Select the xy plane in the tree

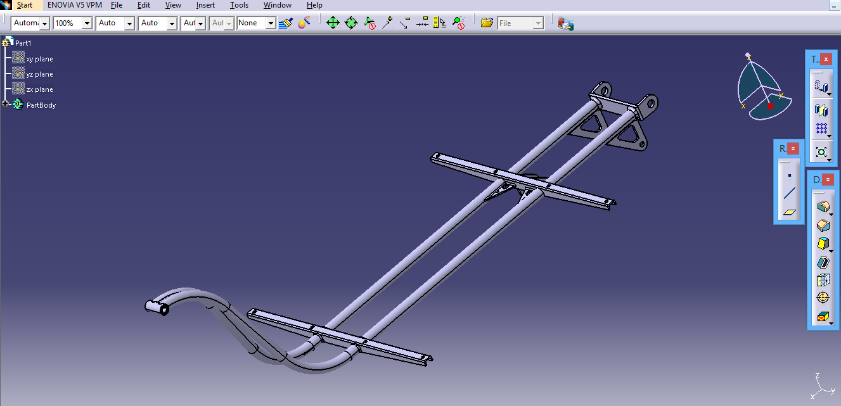tap(40, 59)
